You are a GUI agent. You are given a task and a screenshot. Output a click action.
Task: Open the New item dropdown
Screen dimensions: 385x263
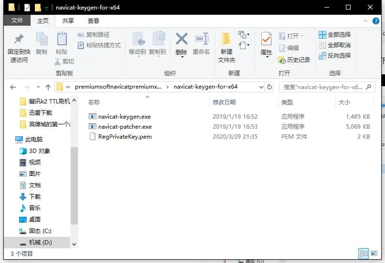coord(244,35)
